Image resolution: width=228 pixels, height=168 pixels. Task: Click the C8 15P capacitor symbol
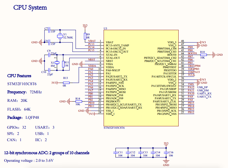[49, 42]
